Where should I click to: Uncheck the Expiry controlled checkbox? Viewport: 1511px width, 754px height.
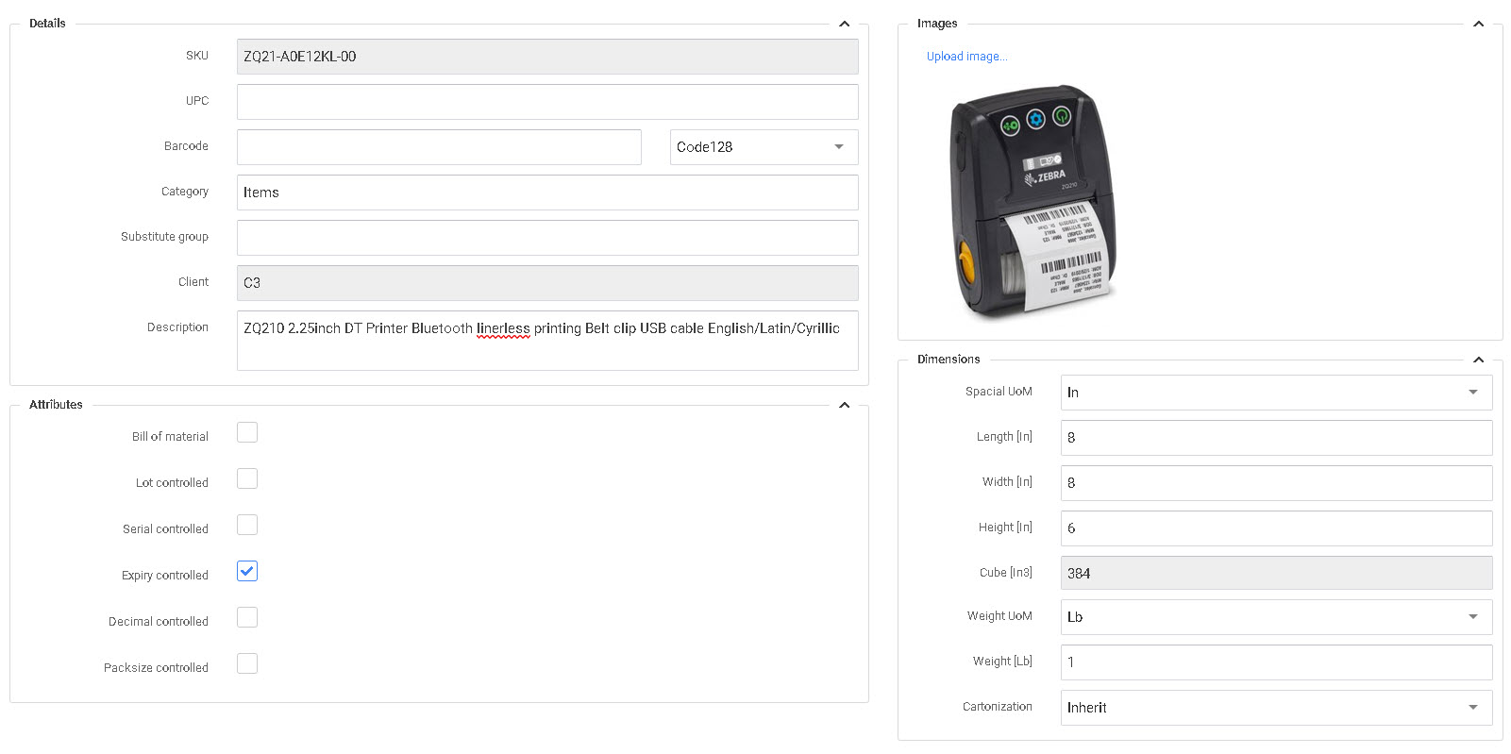click(x=247, y=571)
